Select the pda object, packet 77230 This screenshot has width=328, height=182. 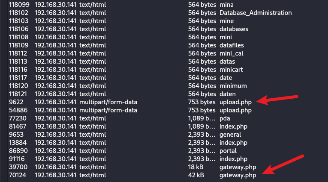[225, 118]
